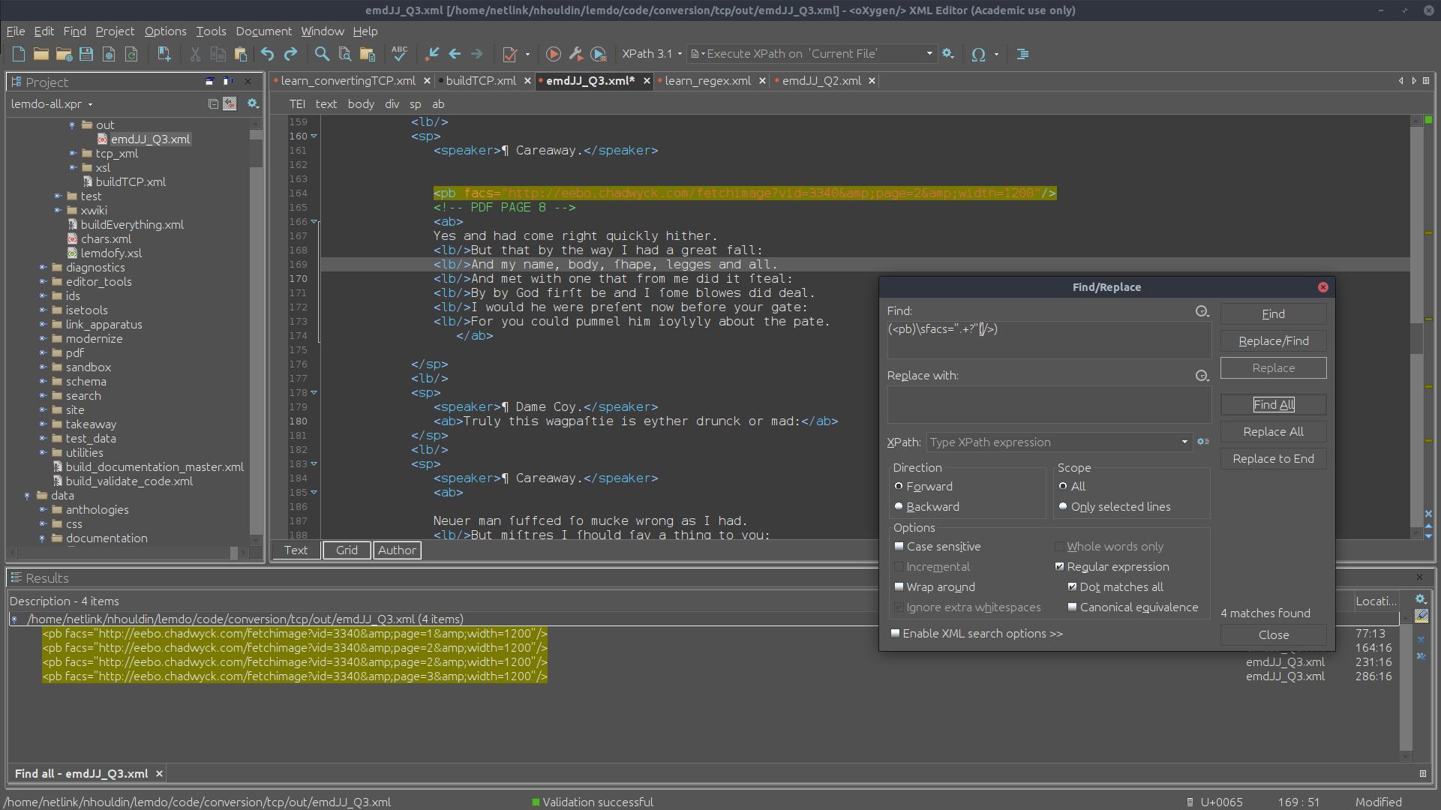Open Configure Transformation Scenarios wrench icon
Image resolution: width=1441 pixels, height=810 pixels.
point(575,54)
